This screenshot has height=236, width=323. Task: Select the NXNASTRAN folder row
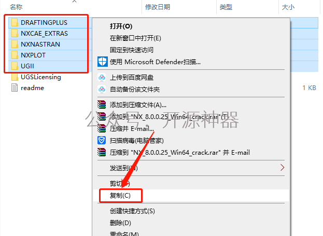tap(48, 44)
